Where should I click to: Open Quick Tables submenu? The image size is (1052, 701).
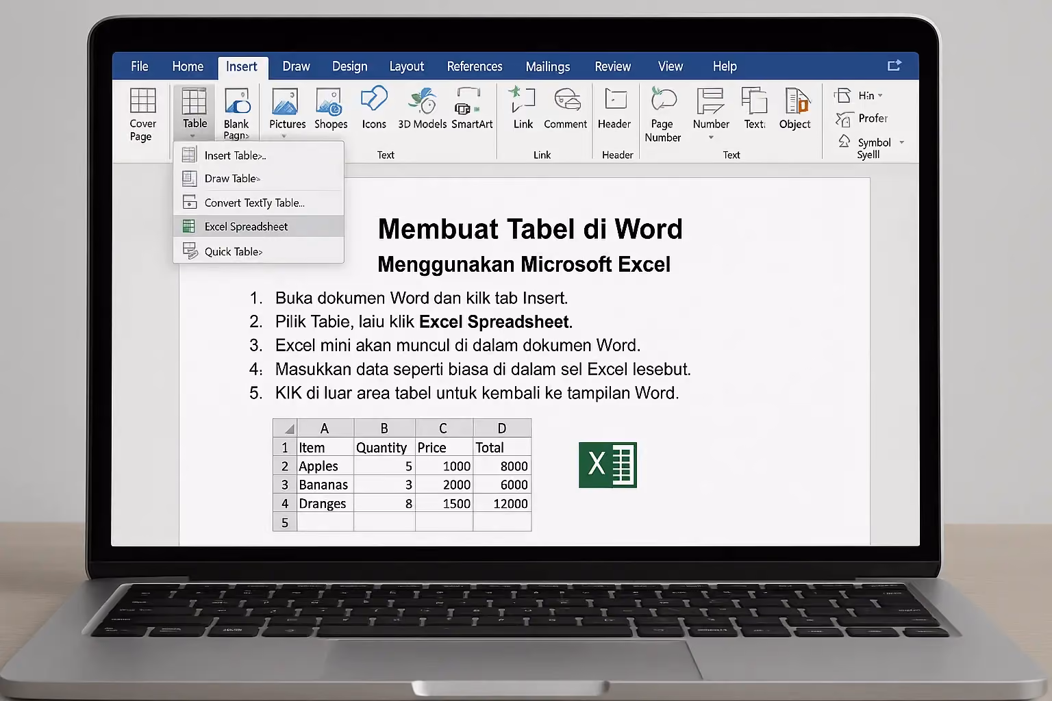[258, 251]
